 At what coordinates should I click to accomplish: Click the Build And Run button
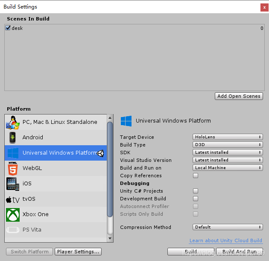pos(240,252)
